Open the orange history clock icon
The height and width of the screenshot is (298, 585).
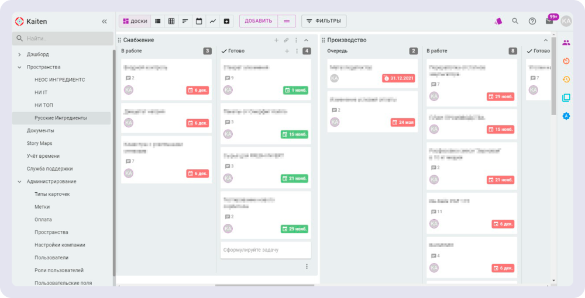pos(566,79)
